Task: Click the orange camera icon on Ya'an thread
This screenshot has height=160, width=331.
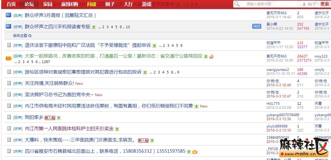Action: [195, 152]
